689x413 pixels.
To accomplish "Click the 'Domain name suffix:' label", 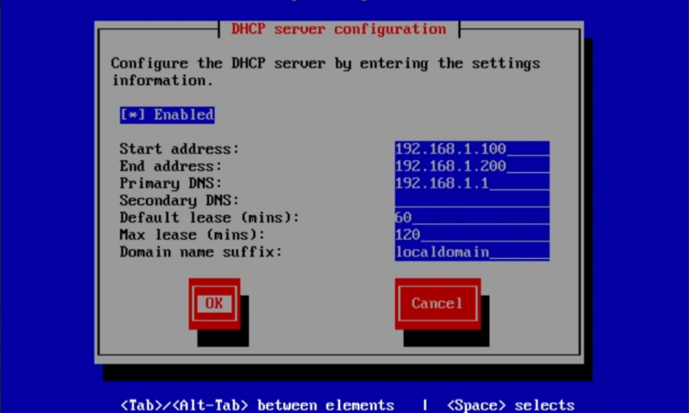I will coord(201,252).
